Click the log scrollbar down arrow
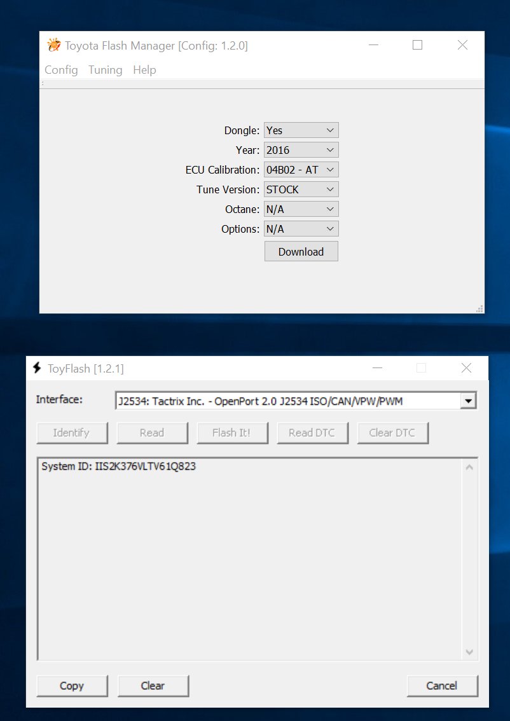This screenshot has width=510, height=721. coord(469,652)
